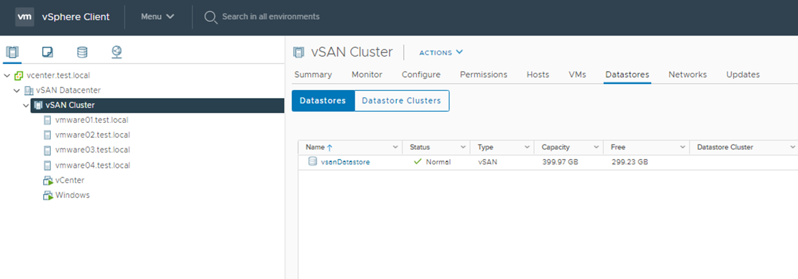Click the VMware vm logo
This screenshot has height=279, width=798.
(25, 17)
